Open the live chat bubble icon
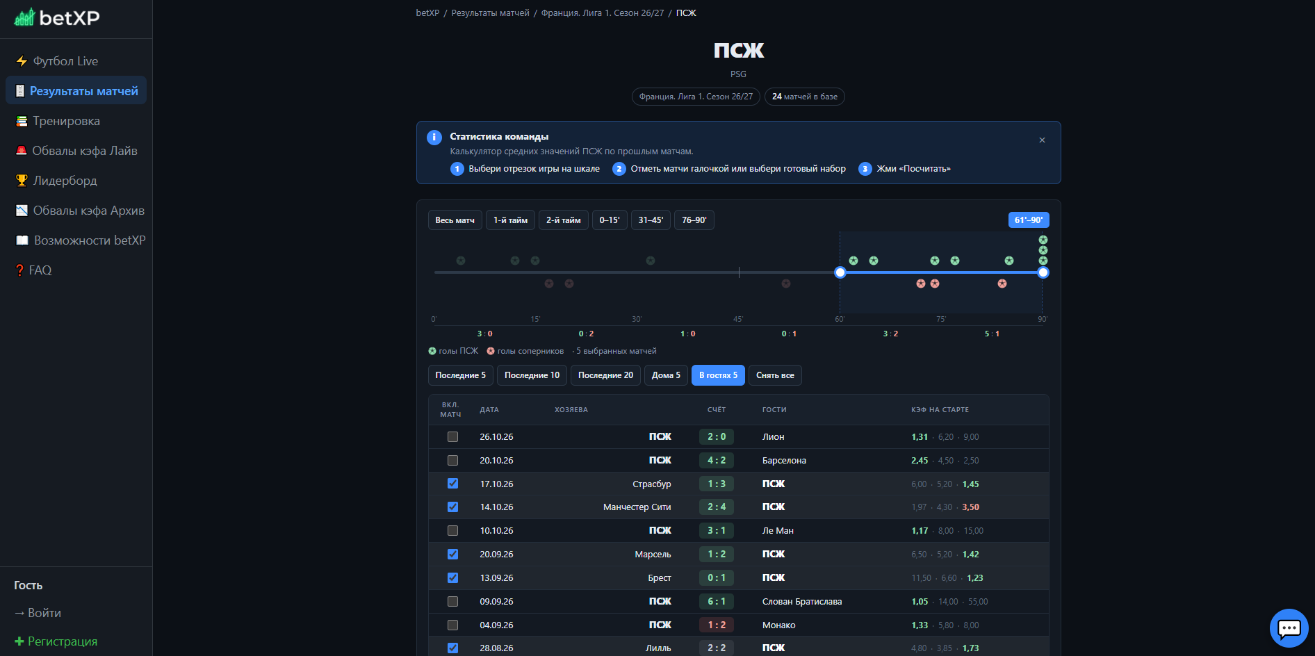The image size is (1315, 656). point(1289,628)
